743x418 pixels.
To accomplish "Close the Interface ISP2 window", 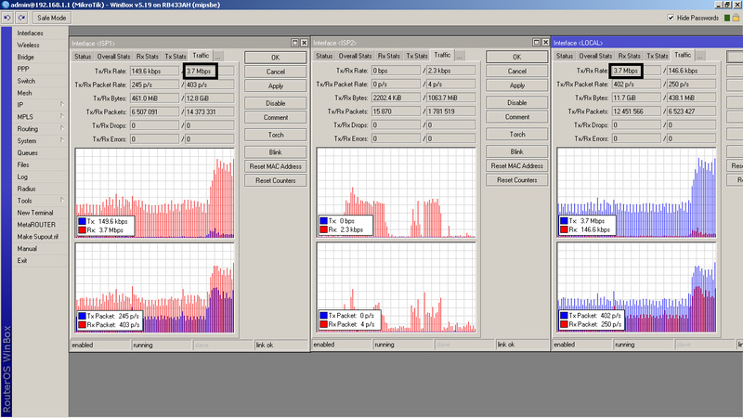I will [544, 43].
